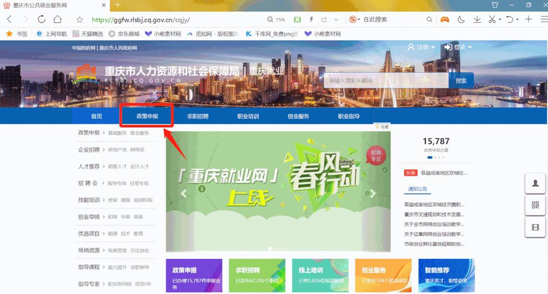Open the downloads arrow icon
Viewport: 548px width, 294px height.
click(x=477, y=20)
